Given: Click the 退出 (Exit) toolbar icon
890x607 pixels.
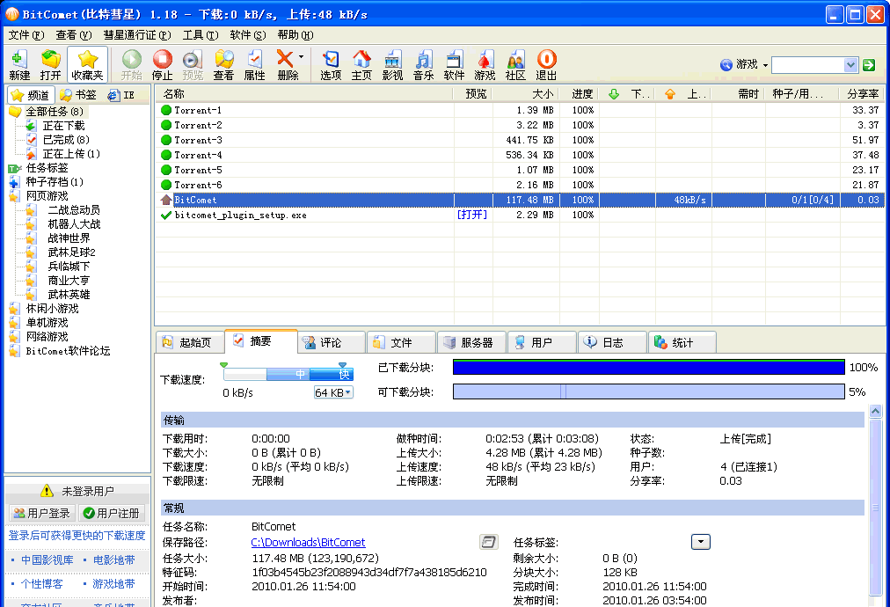Looking at the screenshot, I should pyautogui.click(x=546, y=65).
